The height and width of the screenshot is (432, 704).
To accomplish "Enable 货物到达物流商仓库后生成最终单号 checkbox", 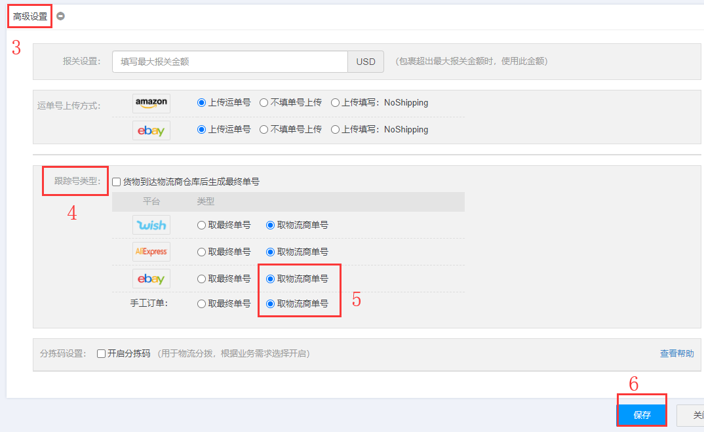I will pos(116,182).
